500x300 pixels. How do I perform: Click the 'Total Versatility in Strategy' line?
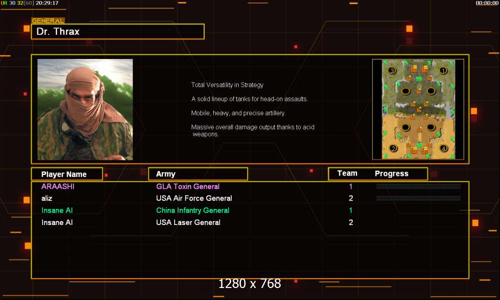tap(227, 85)
